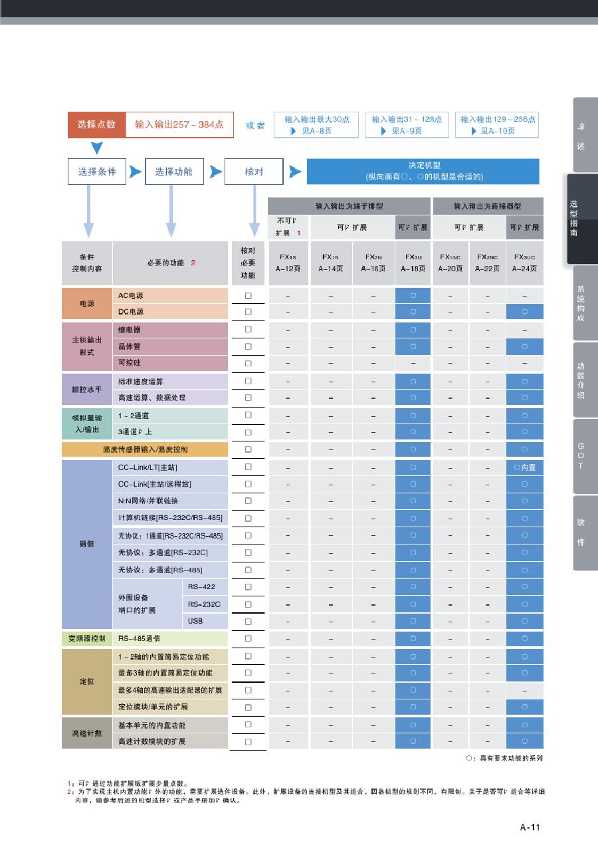Enable the RS-485通信 checkbox
Screen dimensions: 598x851
pos(248,638)
